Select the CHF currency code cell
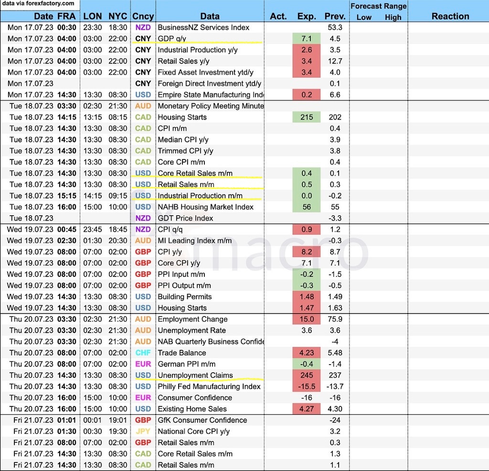Image resolution: width=489 pixels, height=471 pixels. click(143, 353)
